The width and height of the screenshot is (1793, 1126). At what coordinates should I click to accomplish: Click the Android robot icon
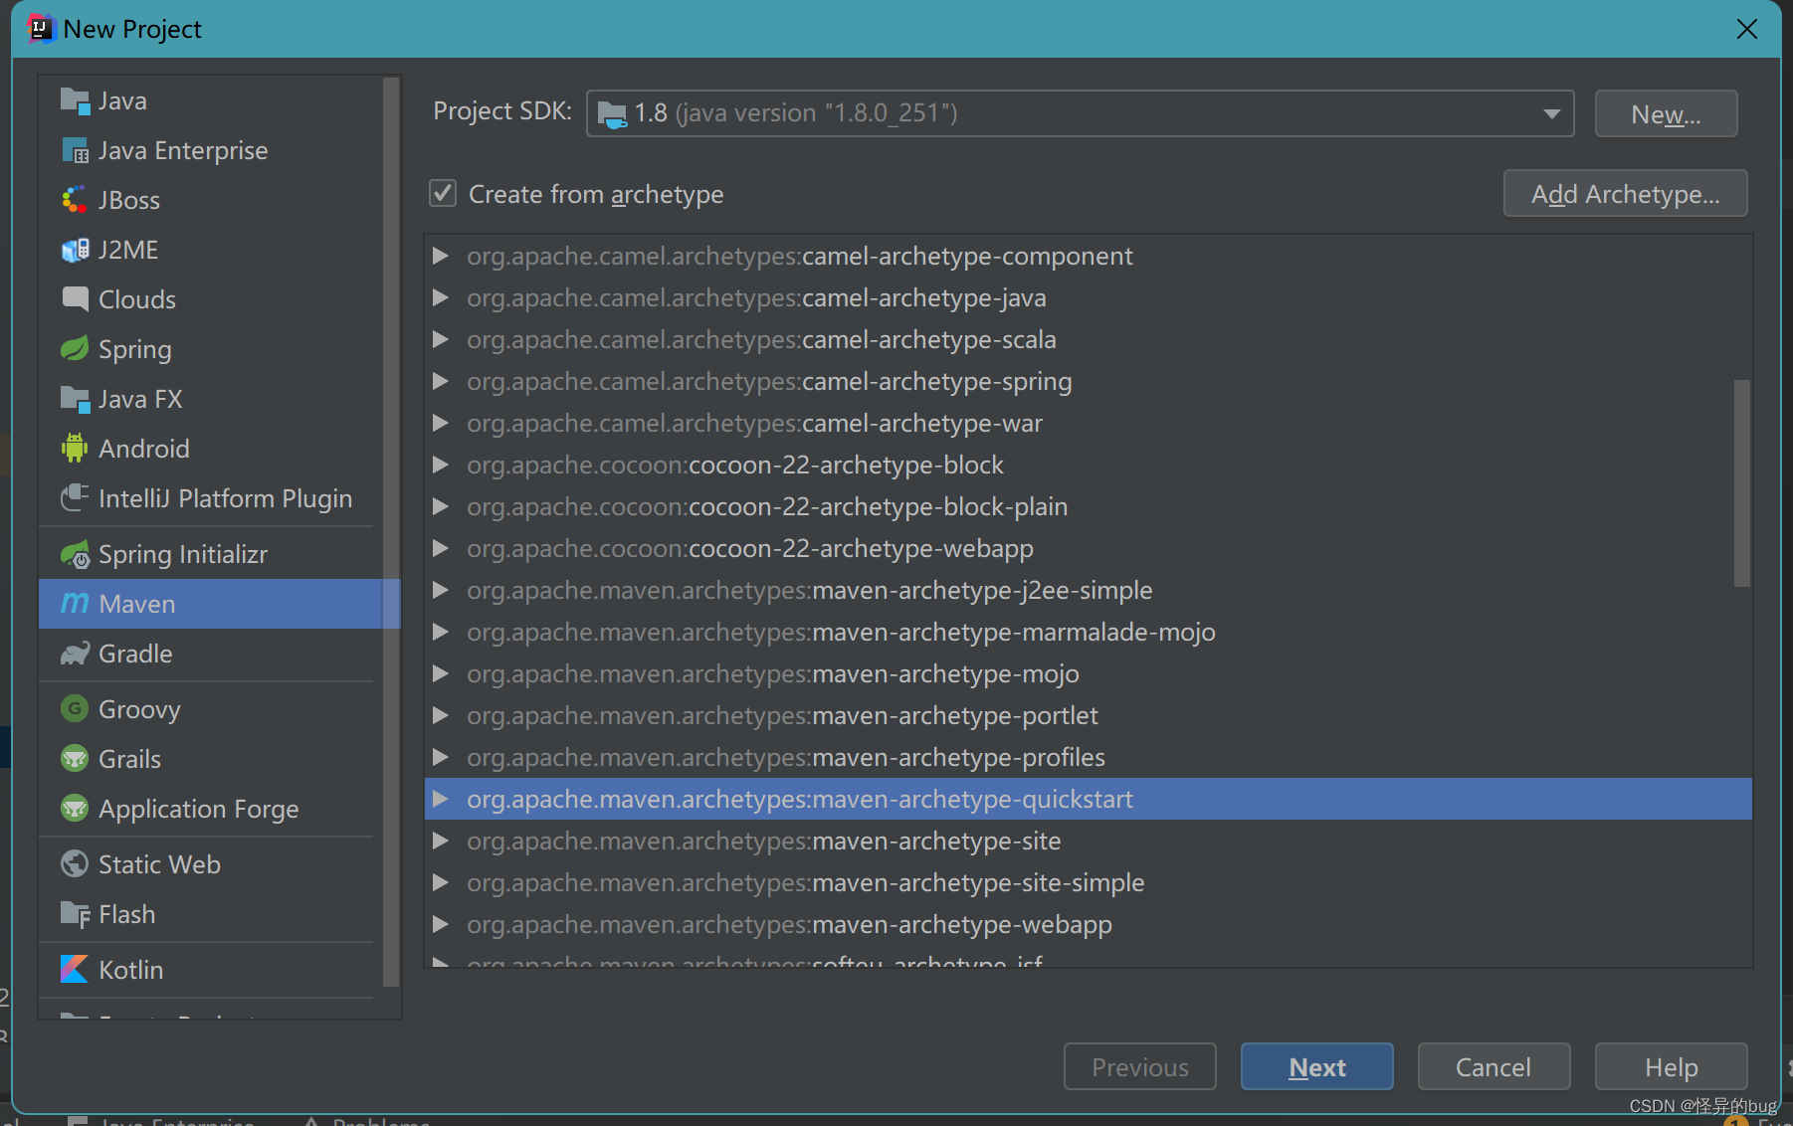(x=75, y=449)
